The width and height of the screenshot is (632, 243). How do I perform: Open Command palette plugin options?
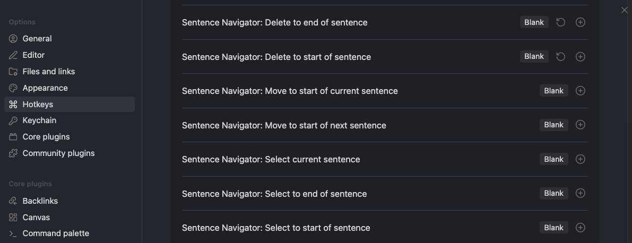[56, 233]
